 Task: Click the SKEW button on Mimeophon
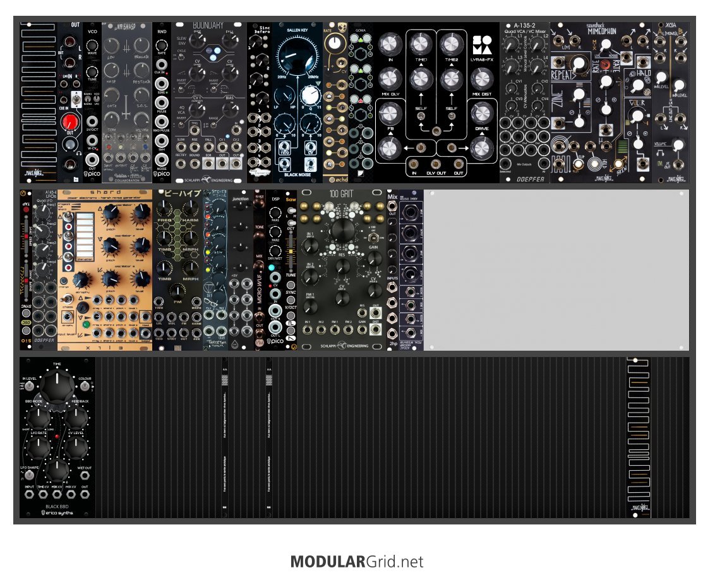coord(618,164)
